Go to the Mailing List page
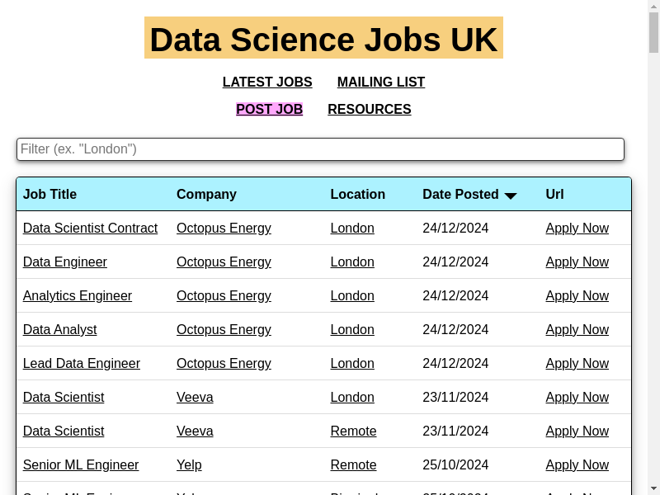This screenshot has height=495, width=660. coord(381,82)
